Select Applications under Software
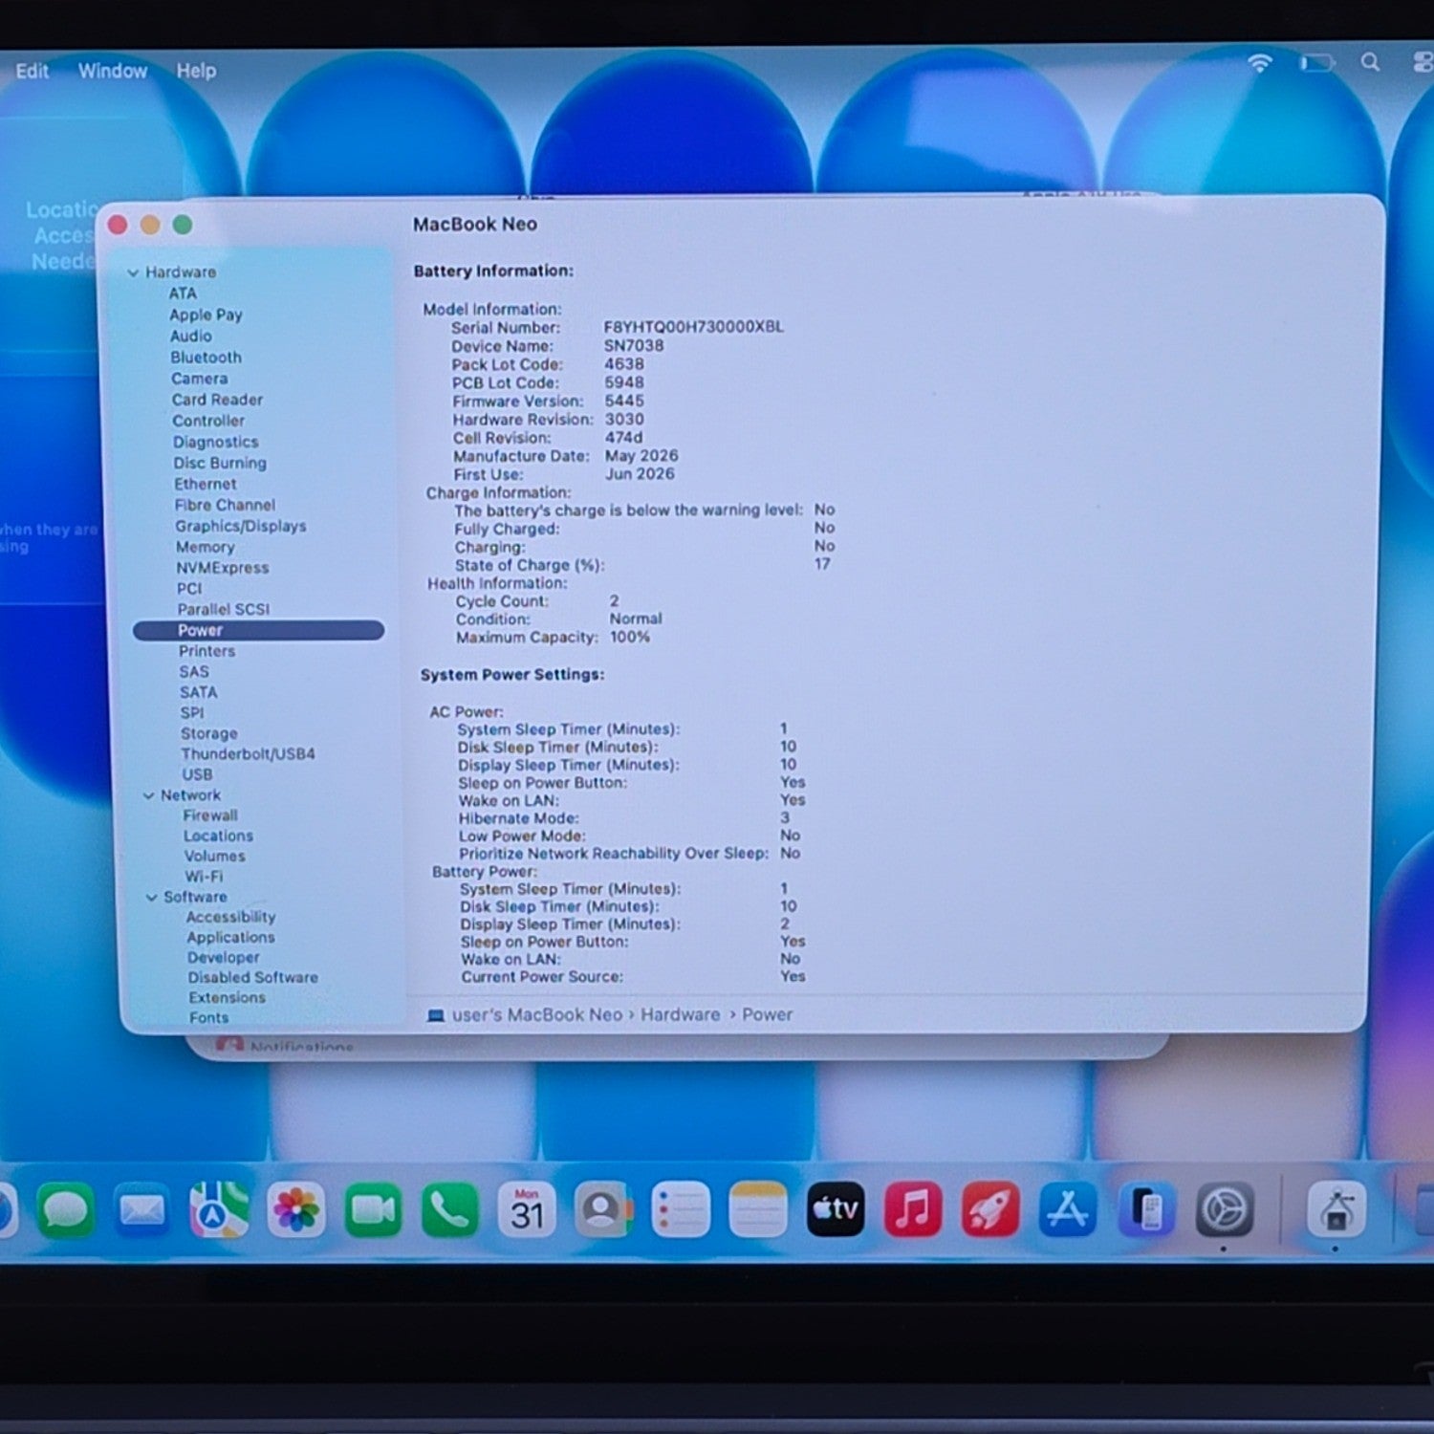 pyautogui.click(x=230, y=938)
